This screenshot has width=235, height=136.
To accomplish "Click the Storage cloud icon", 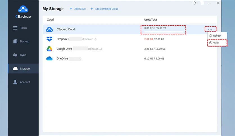I will pos(15,69).
